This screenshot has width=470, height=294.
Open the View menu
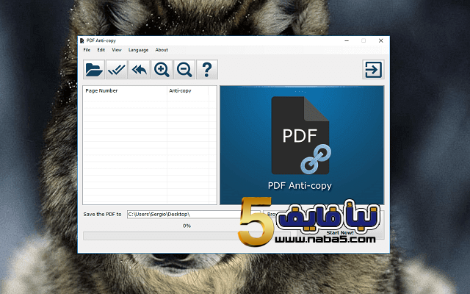[x=117, y=50]
